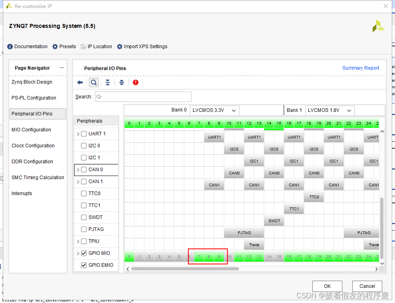Close the Re-customize IP dialog
This screenshot has height=303, width=395.
386,6
